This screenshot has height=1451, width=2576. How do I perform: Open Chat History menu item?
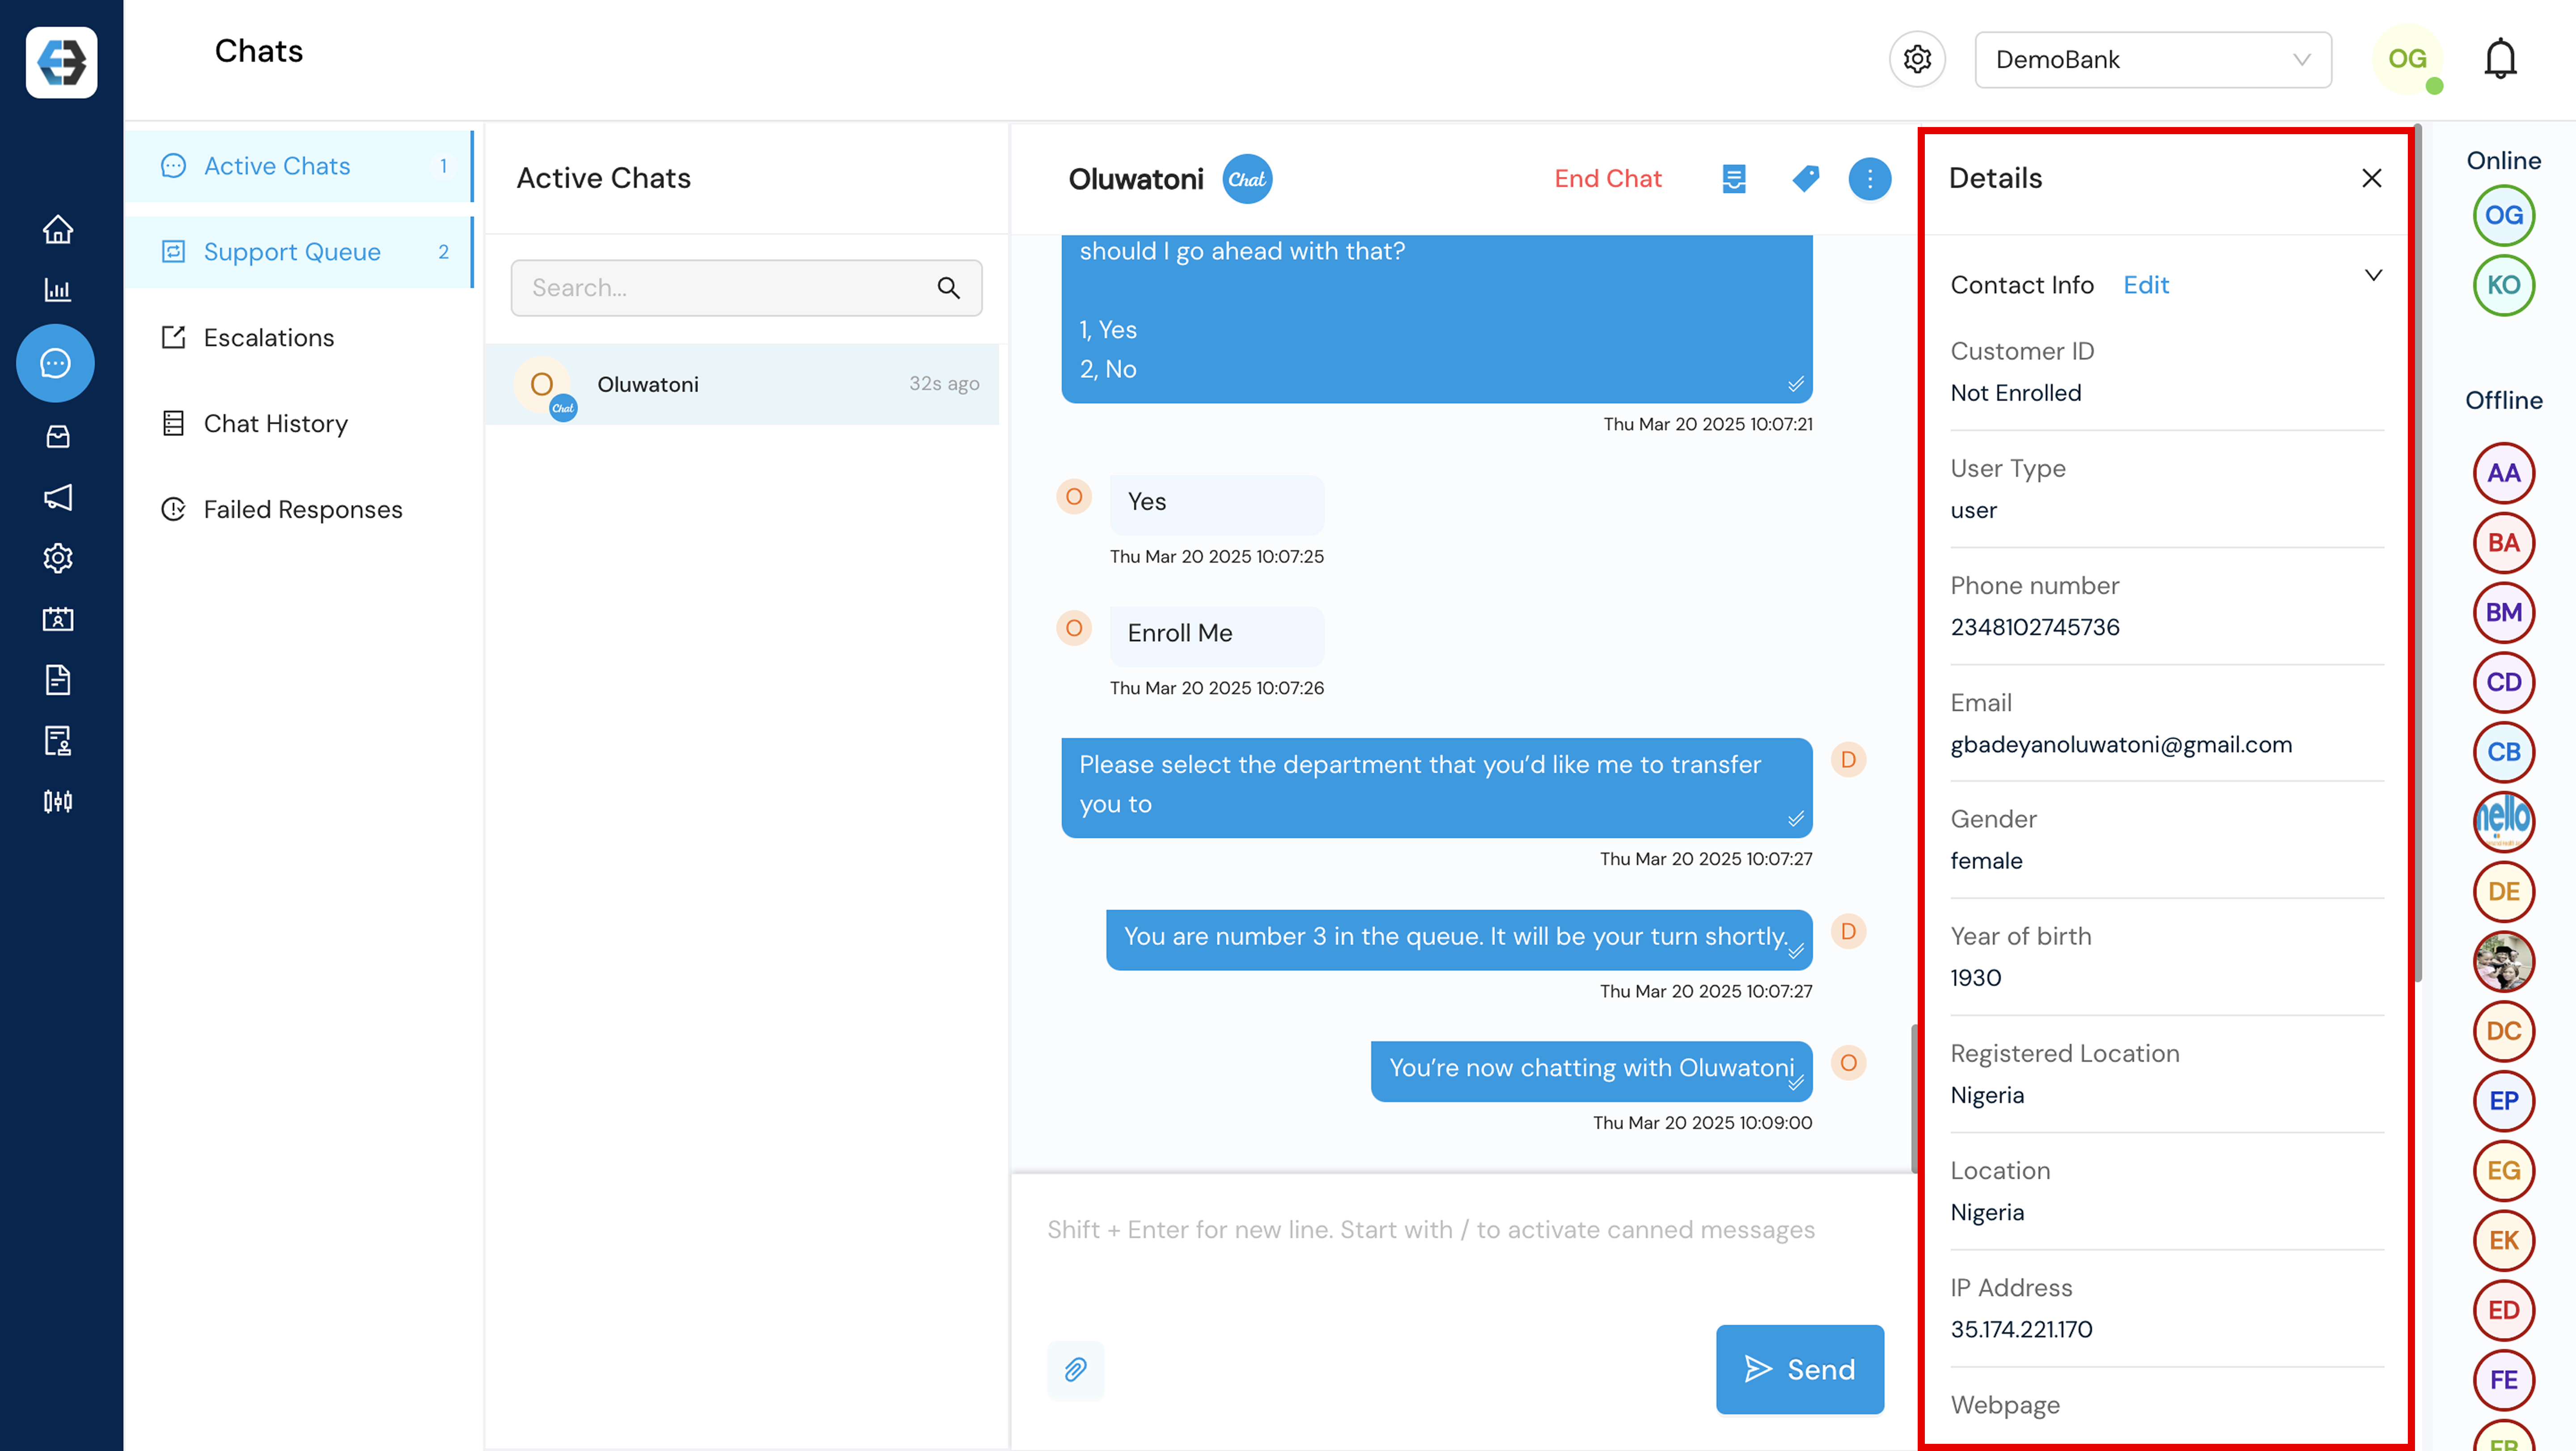point(275,424)
